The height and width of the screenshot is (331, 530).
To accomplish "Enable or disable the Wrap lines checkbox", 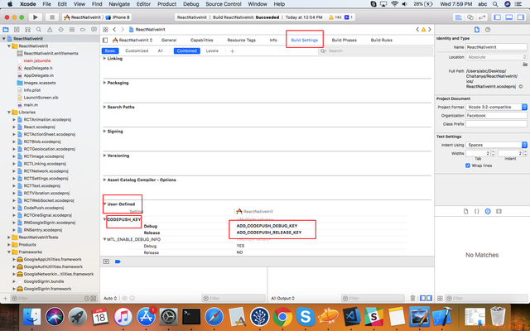I will [468, 165].
